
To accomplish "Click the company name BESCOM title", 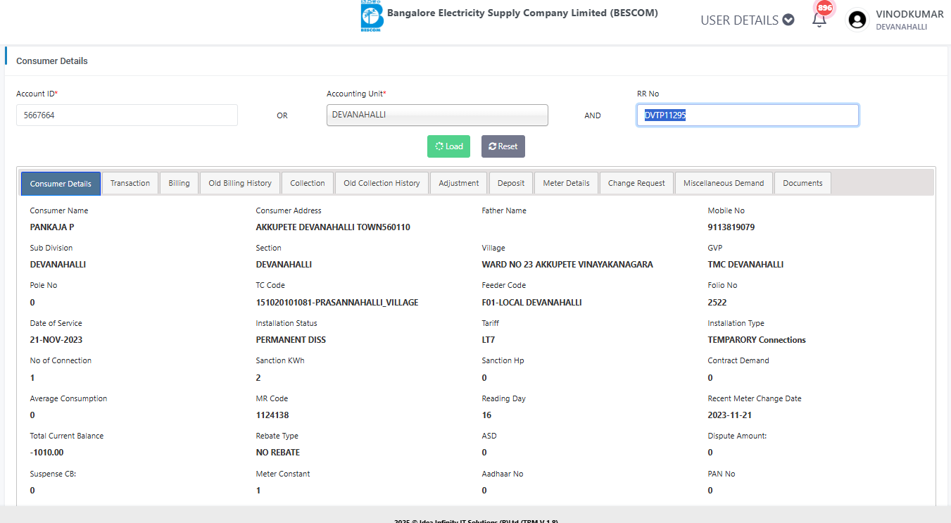I will pyautogui.click(x=522, y=13).
